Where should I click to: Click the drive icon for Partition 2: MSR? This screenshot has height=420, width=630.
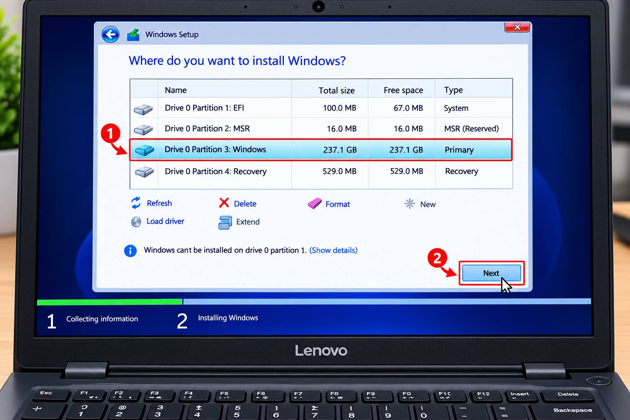click(x=143, y=130)
